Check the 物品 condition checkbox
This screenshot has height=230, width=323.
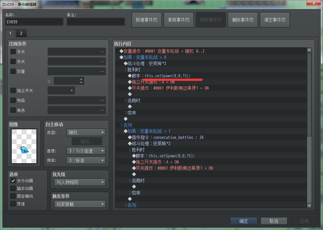[13, 100]
